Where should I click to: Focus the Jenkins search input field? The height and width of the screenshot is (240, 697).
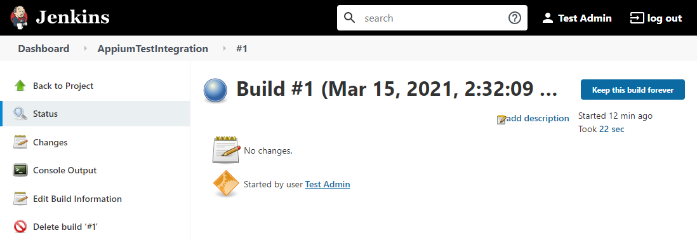(432, 18)
